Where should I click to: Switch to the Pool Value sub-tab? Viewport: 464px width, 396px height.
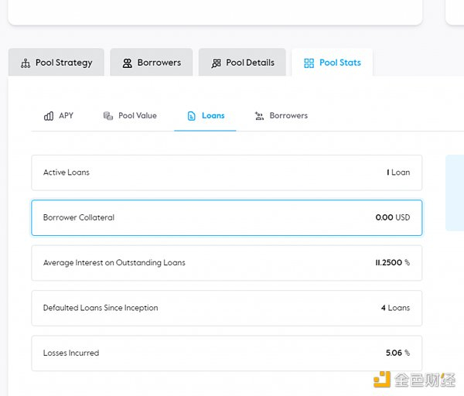137,116
